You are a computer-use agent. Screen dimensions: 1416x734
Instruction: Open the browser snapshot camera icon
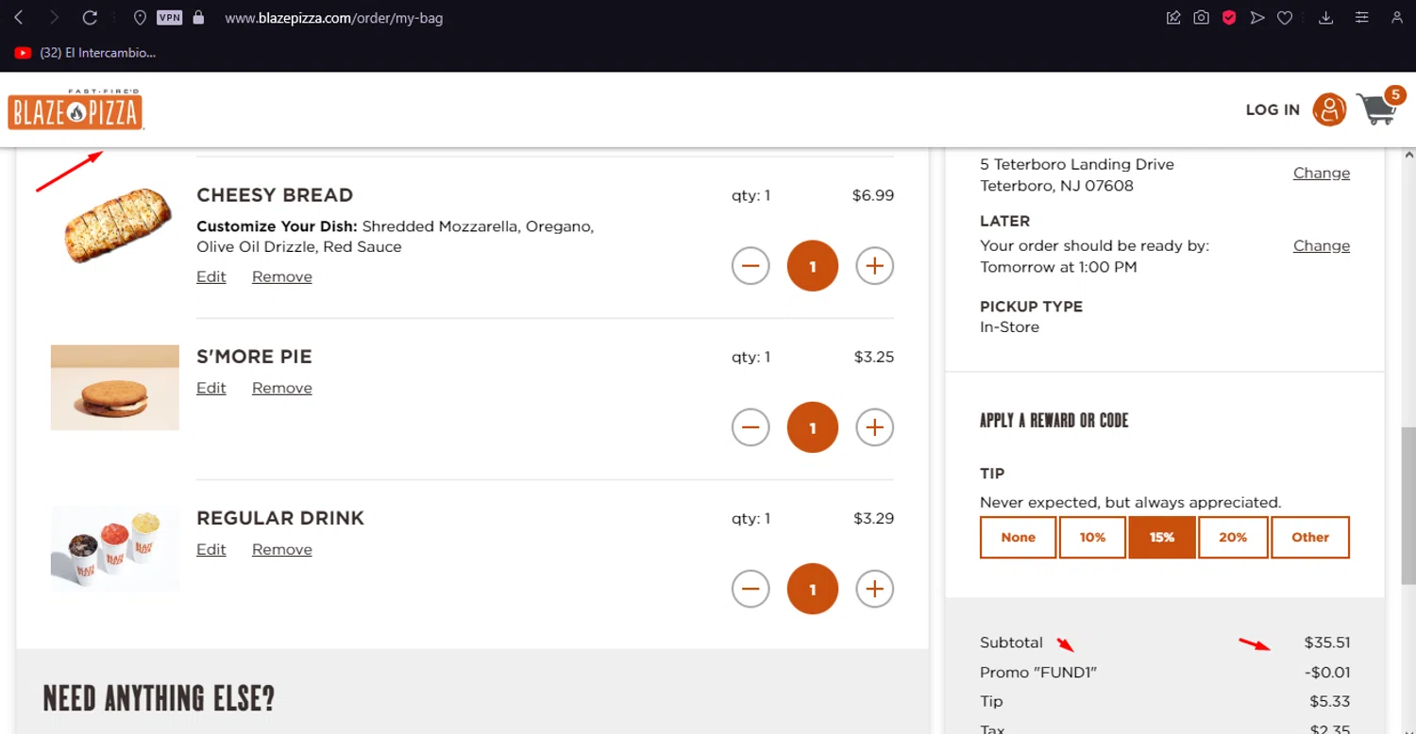click(x=1201, y=17)
